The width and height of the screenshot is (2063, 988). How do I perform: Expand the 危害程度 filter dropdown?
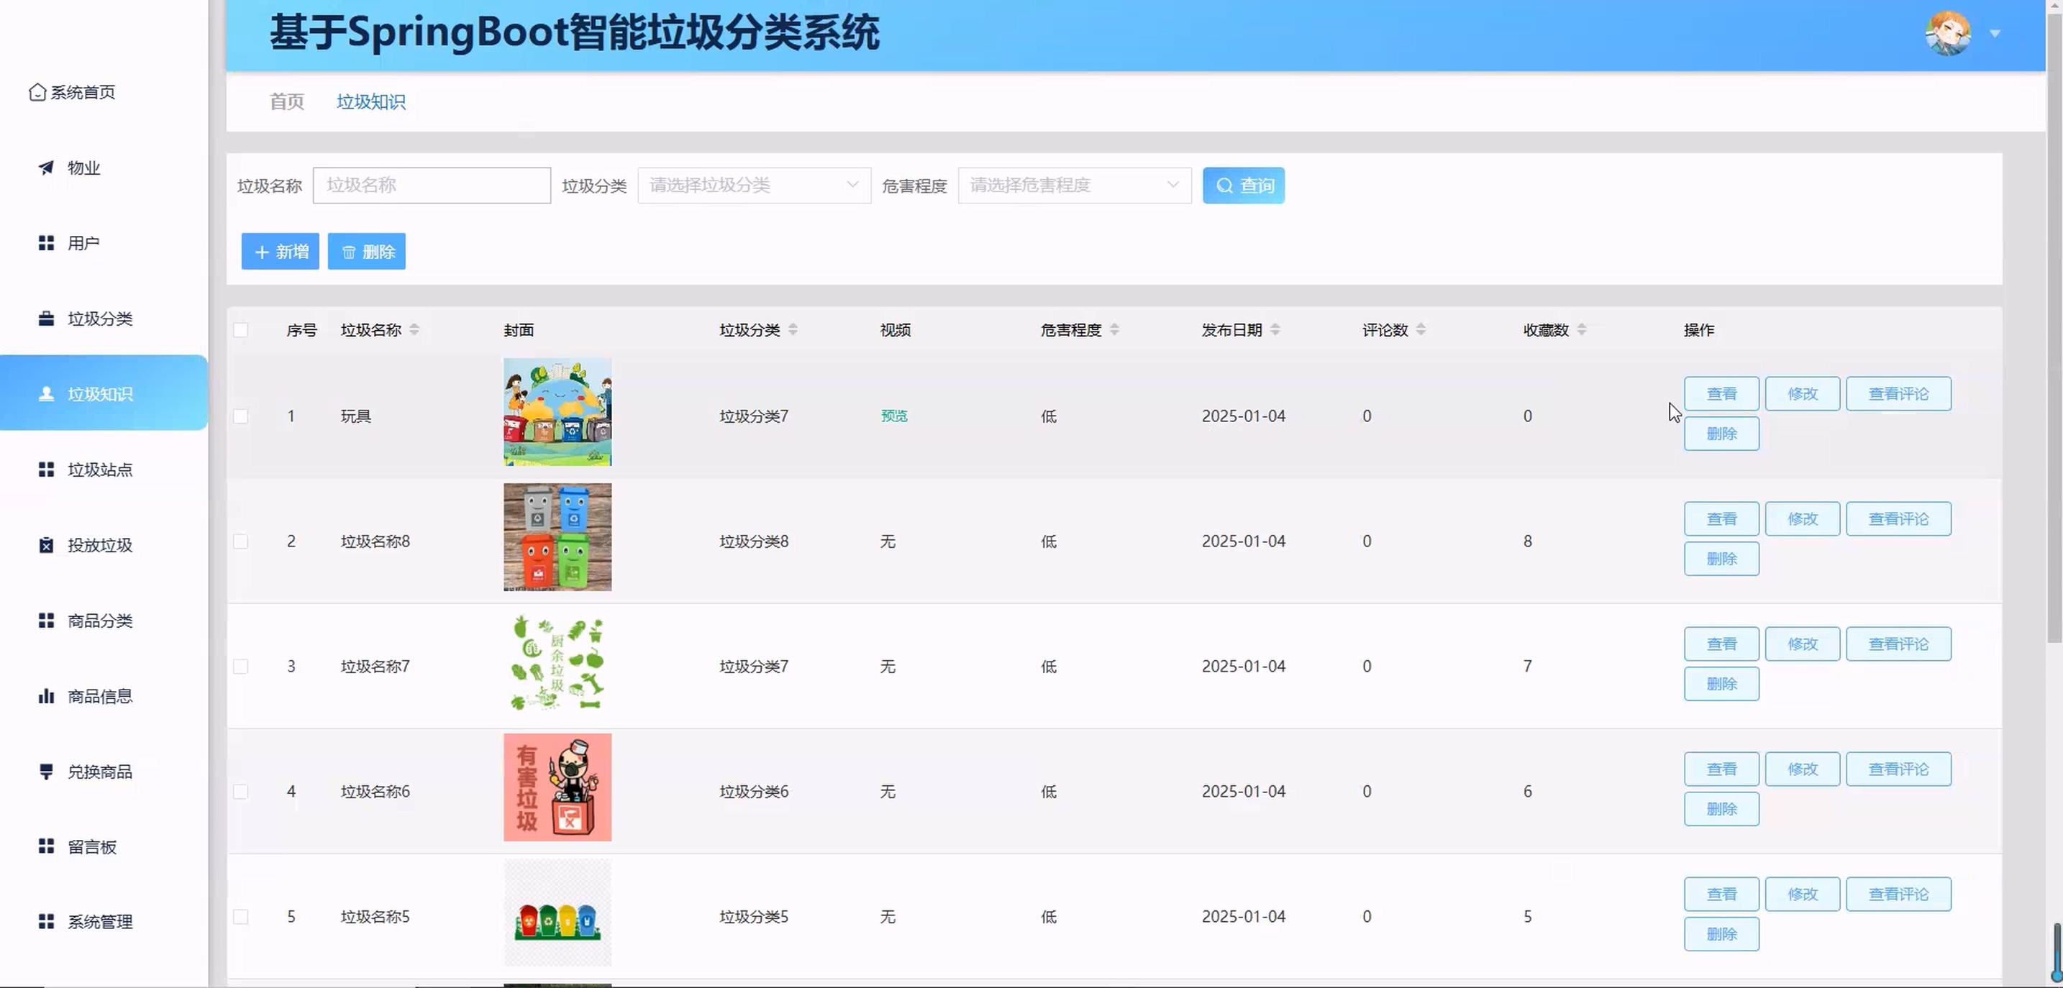click(x=1074, y=186)
